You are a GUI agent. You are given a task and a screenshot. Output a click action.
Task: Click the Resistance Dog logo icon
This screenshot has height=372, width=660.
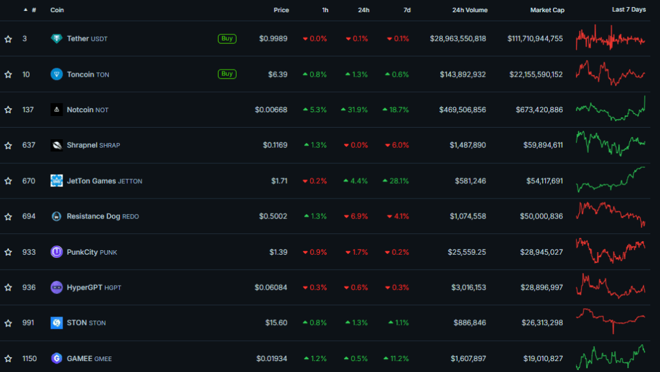[x=57, y=216]
